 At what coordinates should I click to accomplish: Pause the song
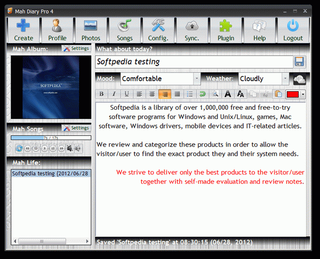53,148
